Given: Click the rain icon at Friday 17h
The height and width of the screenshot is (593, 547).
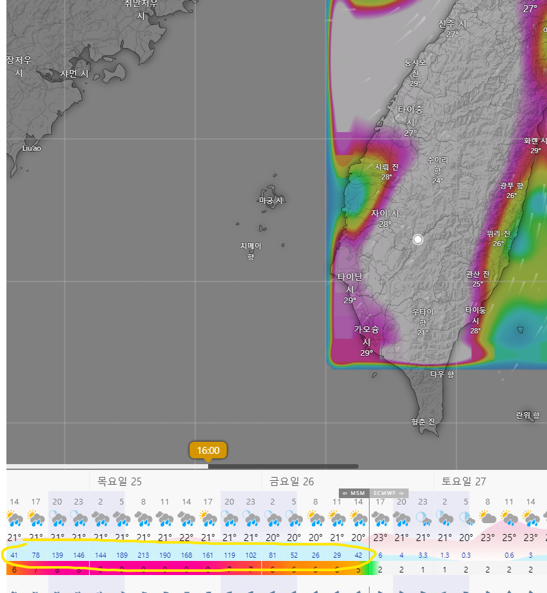Looking at the screenshot, I should coord(380,519).
